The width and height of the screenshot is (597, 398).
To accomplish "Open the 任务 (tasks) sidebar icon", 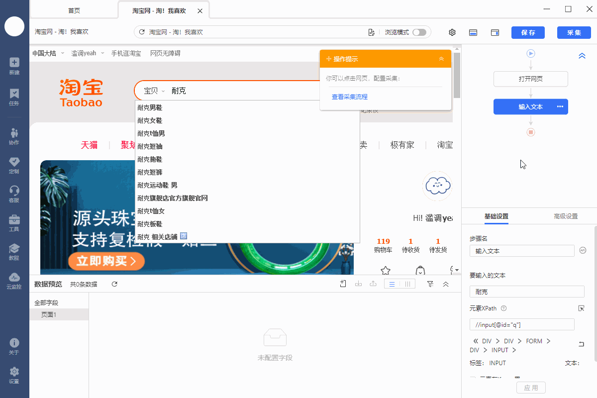I will point(14,93).
